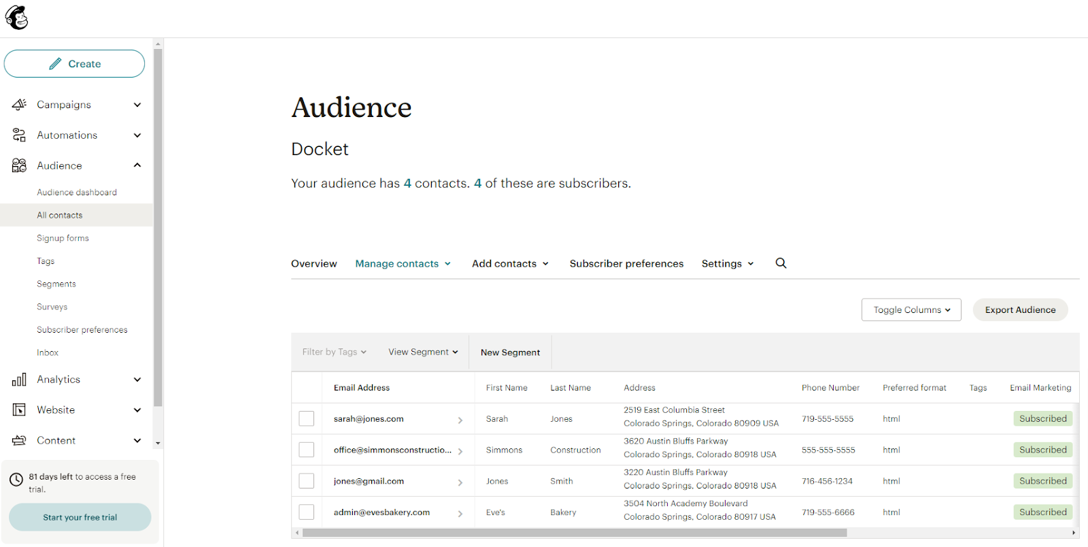This screenshot has height=547, width=1088.
Task: Click the pencil icon in Create
Action: [56, 64]
